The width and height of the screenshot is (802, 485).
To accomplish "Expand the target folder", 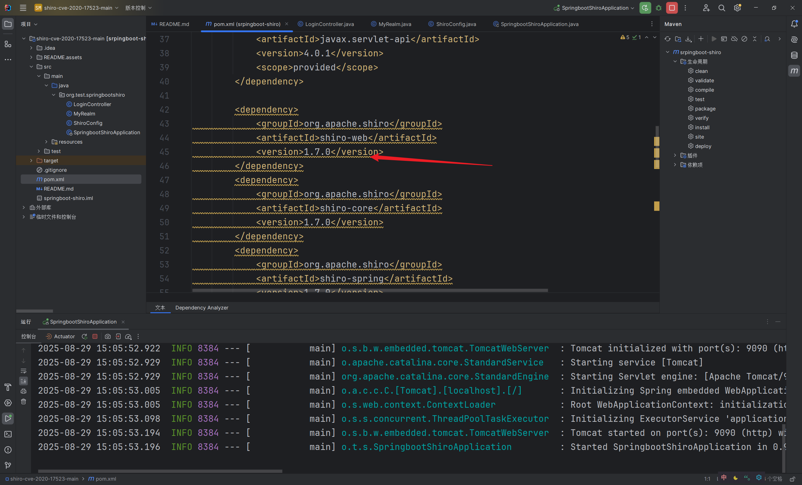I will (31, 161).
